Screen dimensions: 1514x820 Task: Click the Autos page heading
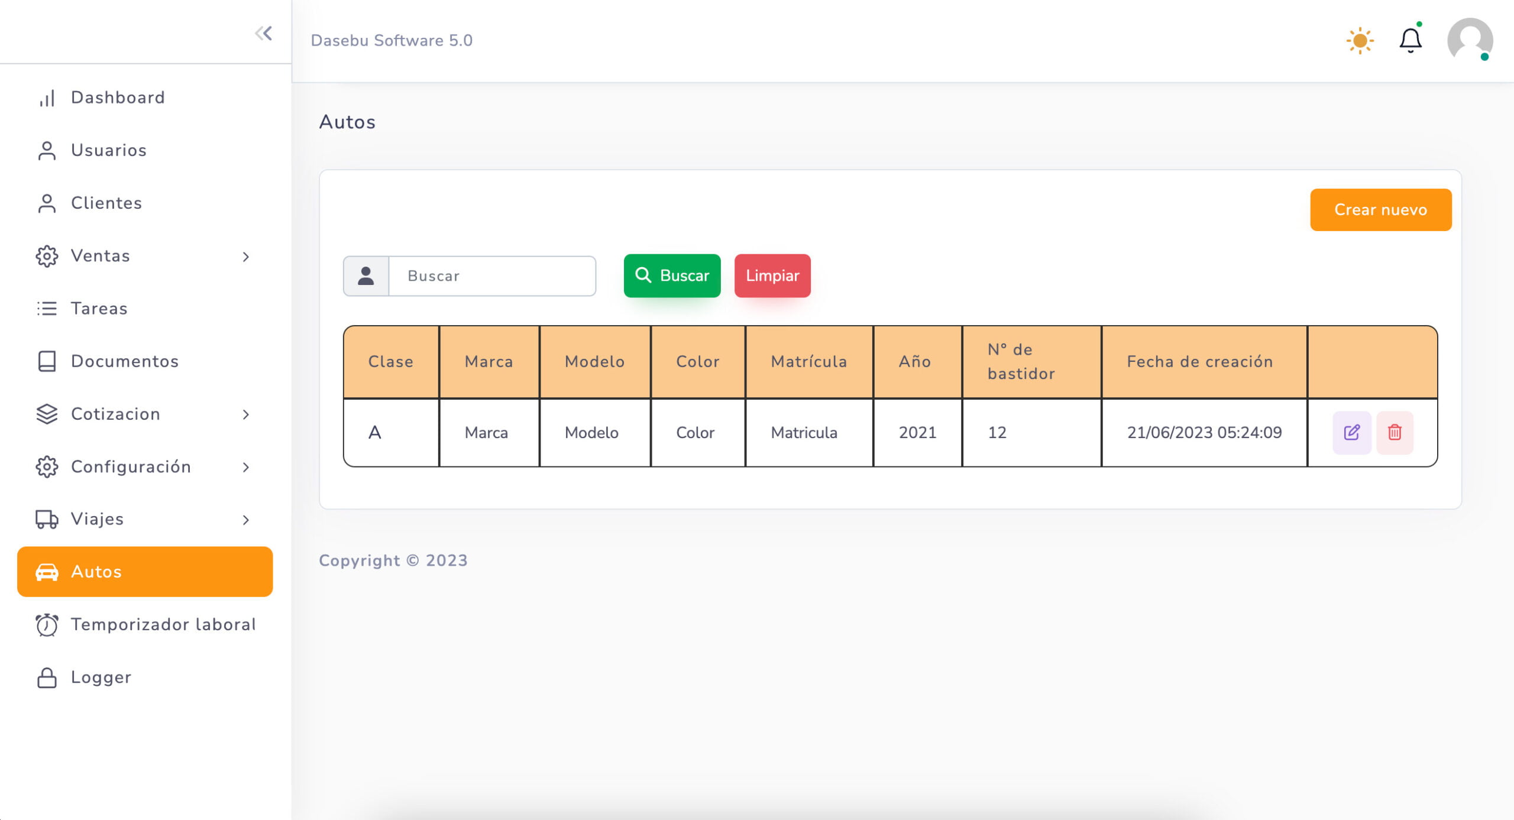(x=347, y=122)
